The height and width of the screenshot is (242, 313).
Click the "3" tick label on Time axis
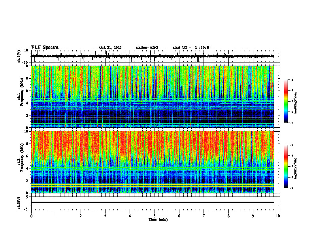[x=105, y=216]
